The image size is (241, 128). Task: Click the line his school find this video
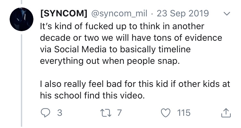92,96
